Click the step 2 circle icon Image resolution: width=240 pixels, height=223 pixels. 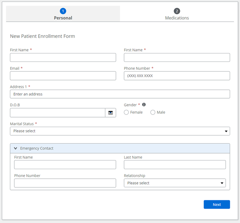pyautogui.click(x=177, y=11)
